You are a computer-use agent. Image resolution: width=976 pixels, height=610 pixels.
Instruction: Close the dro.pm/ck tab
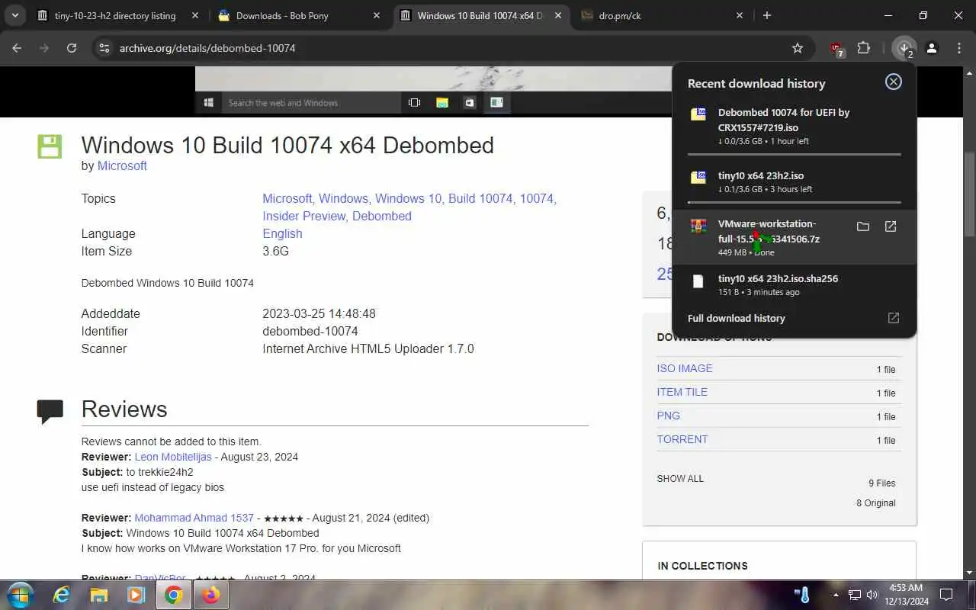(740, 15)
